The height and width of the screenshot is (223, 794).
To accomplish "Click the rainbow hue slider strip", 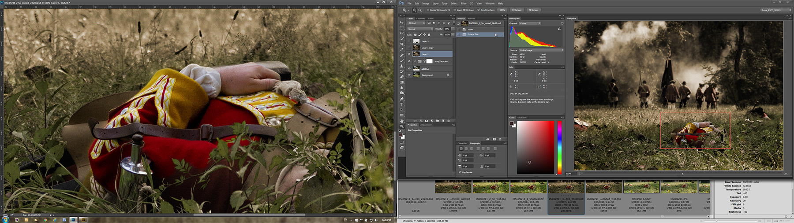I will (559, 147).
